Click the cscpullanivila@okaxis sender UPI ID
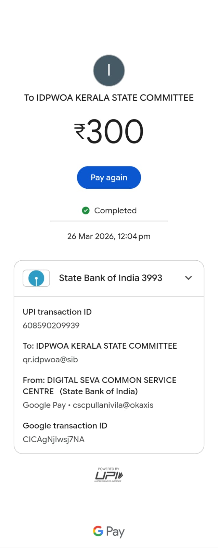 coord(113,405)
